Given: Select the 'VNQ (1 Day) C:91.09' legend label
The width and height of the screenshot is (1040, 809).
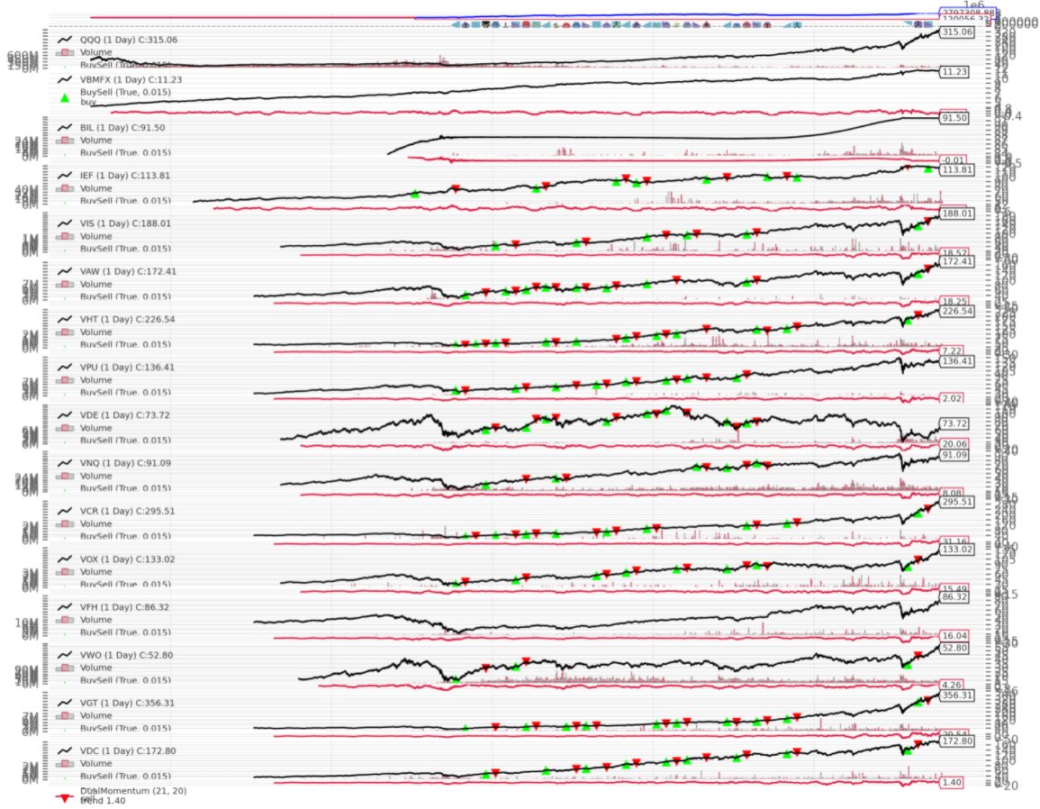Looking at the screenshot, I should [x=125, y=463].
